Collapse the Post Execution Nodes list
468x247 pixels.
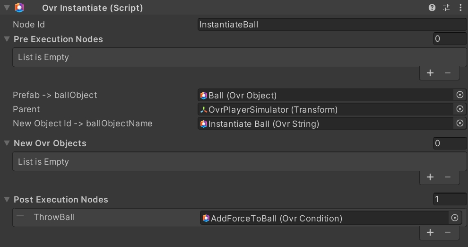(x=7, y=200)
